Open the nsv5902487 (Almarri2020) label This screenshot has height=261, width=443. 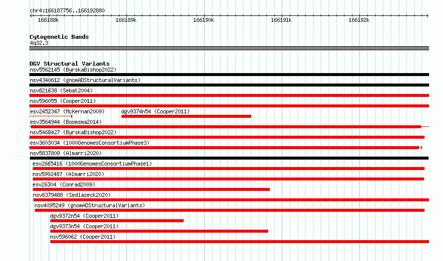(x=68, y=174)
